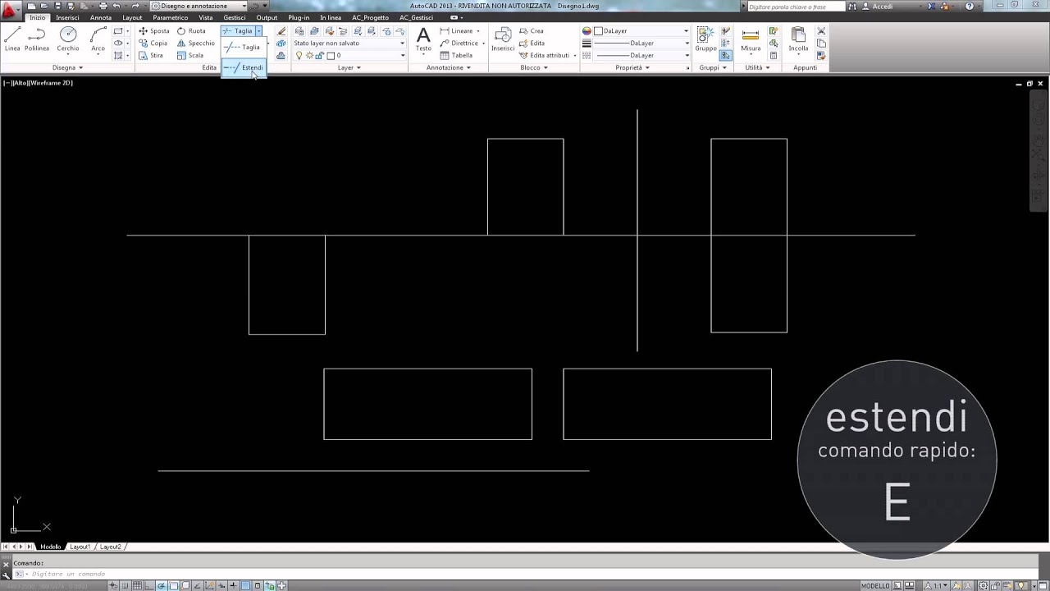The height and width of the screenshot is (591, 1050).
Task: Toggle the layer lightbulb on/off icon
Action: pos(299,55)
